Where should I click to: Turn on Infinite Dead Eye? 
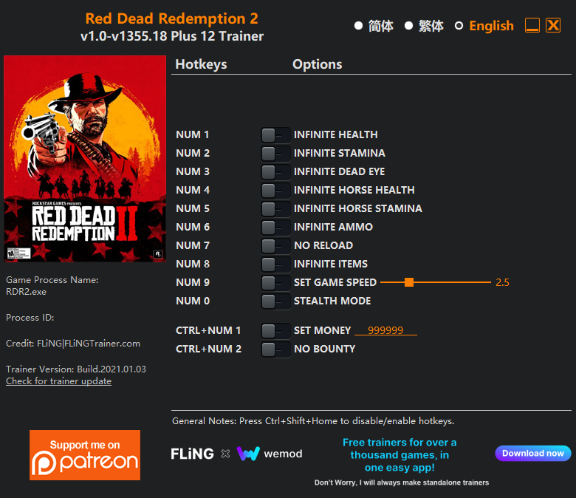[275, 171]
